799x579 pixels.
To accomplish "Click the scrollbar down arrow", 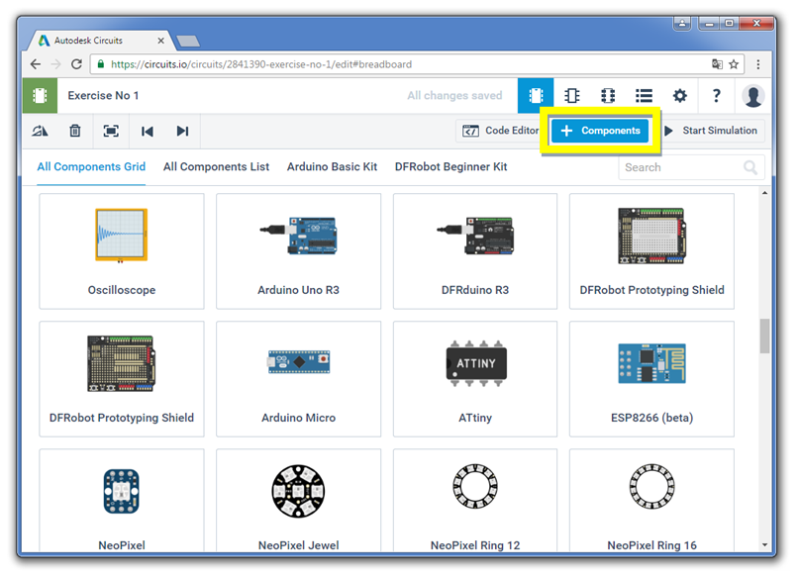I will (x=764, y=545).
